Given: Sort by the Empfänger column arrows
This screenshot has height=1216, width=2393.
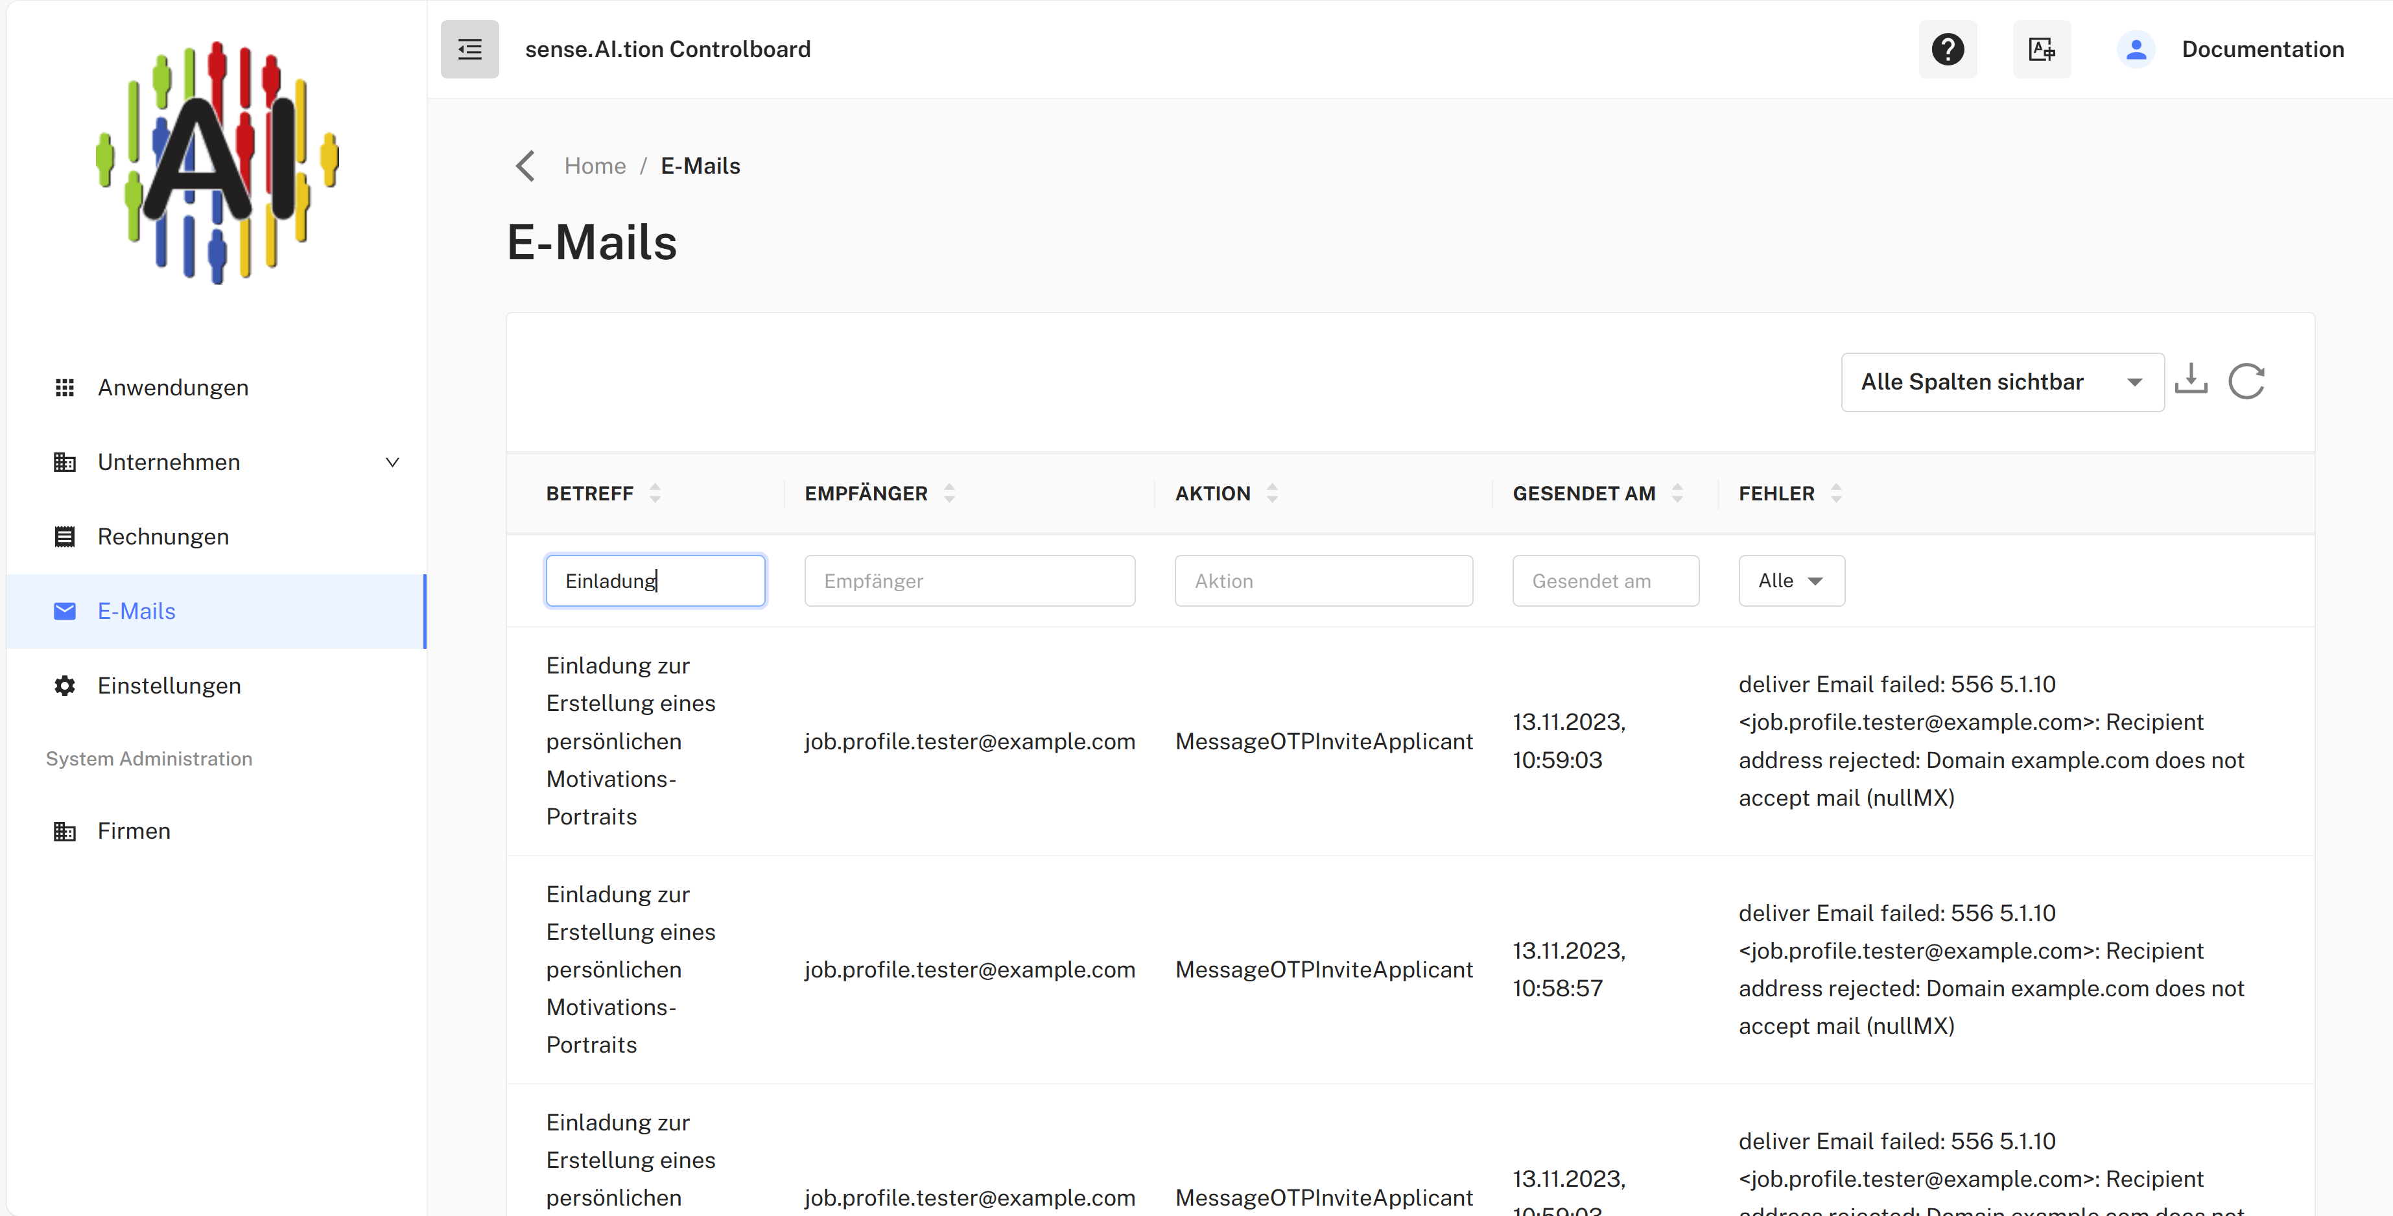Looking at the screenshot, I should point(949,493).
